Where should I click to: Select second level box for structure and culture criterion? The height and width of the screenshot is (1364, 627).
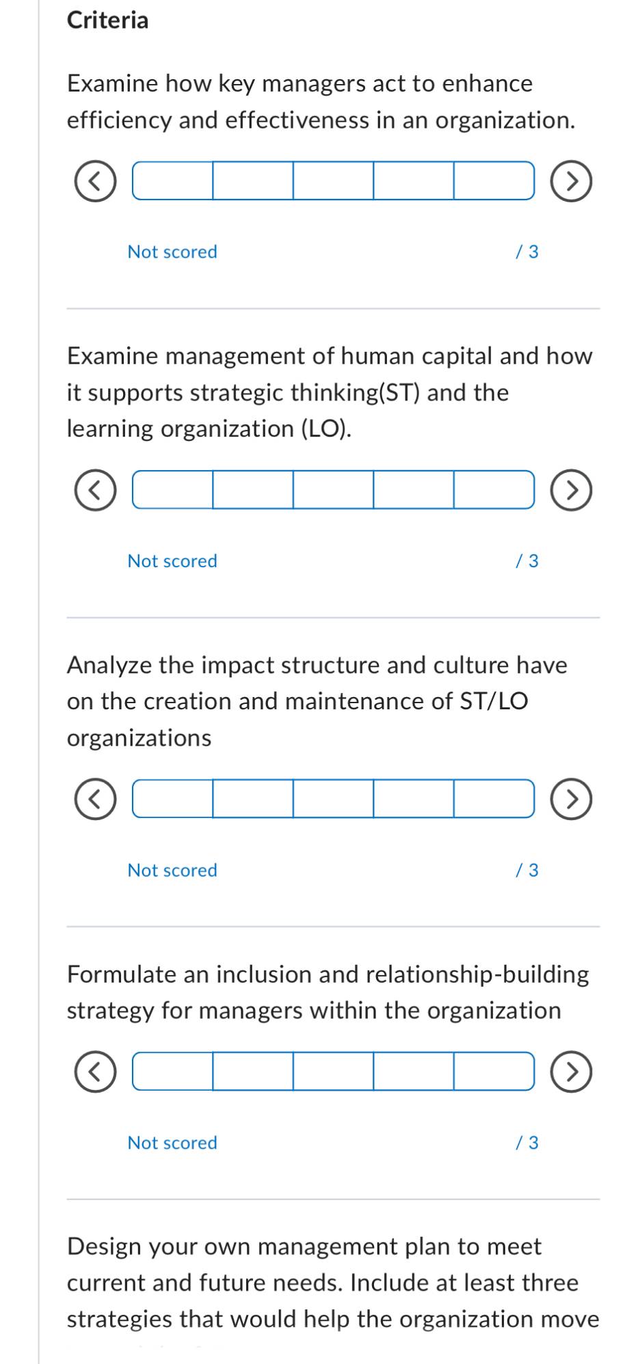coord(253,799)
